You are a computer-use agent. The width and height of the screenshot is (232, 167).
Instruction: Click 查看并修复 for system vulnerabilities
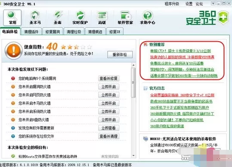click(108, 78)
